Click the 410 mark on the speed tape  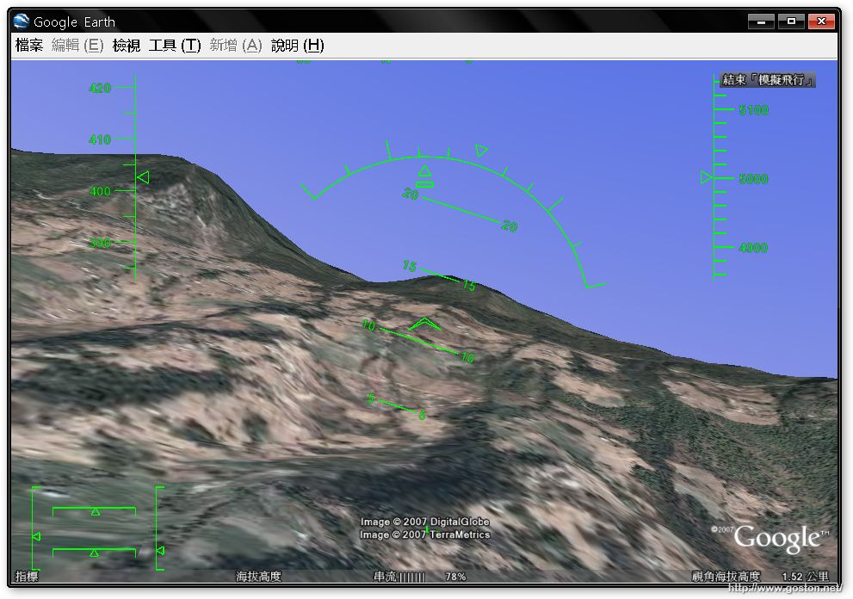point(100,139)
